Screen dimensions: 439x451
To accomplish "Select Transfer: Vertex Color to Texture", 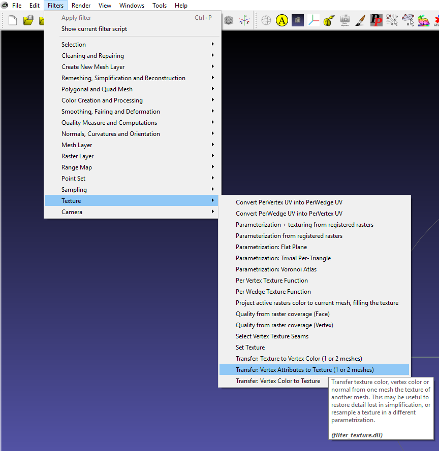I will tap(278, 381).
